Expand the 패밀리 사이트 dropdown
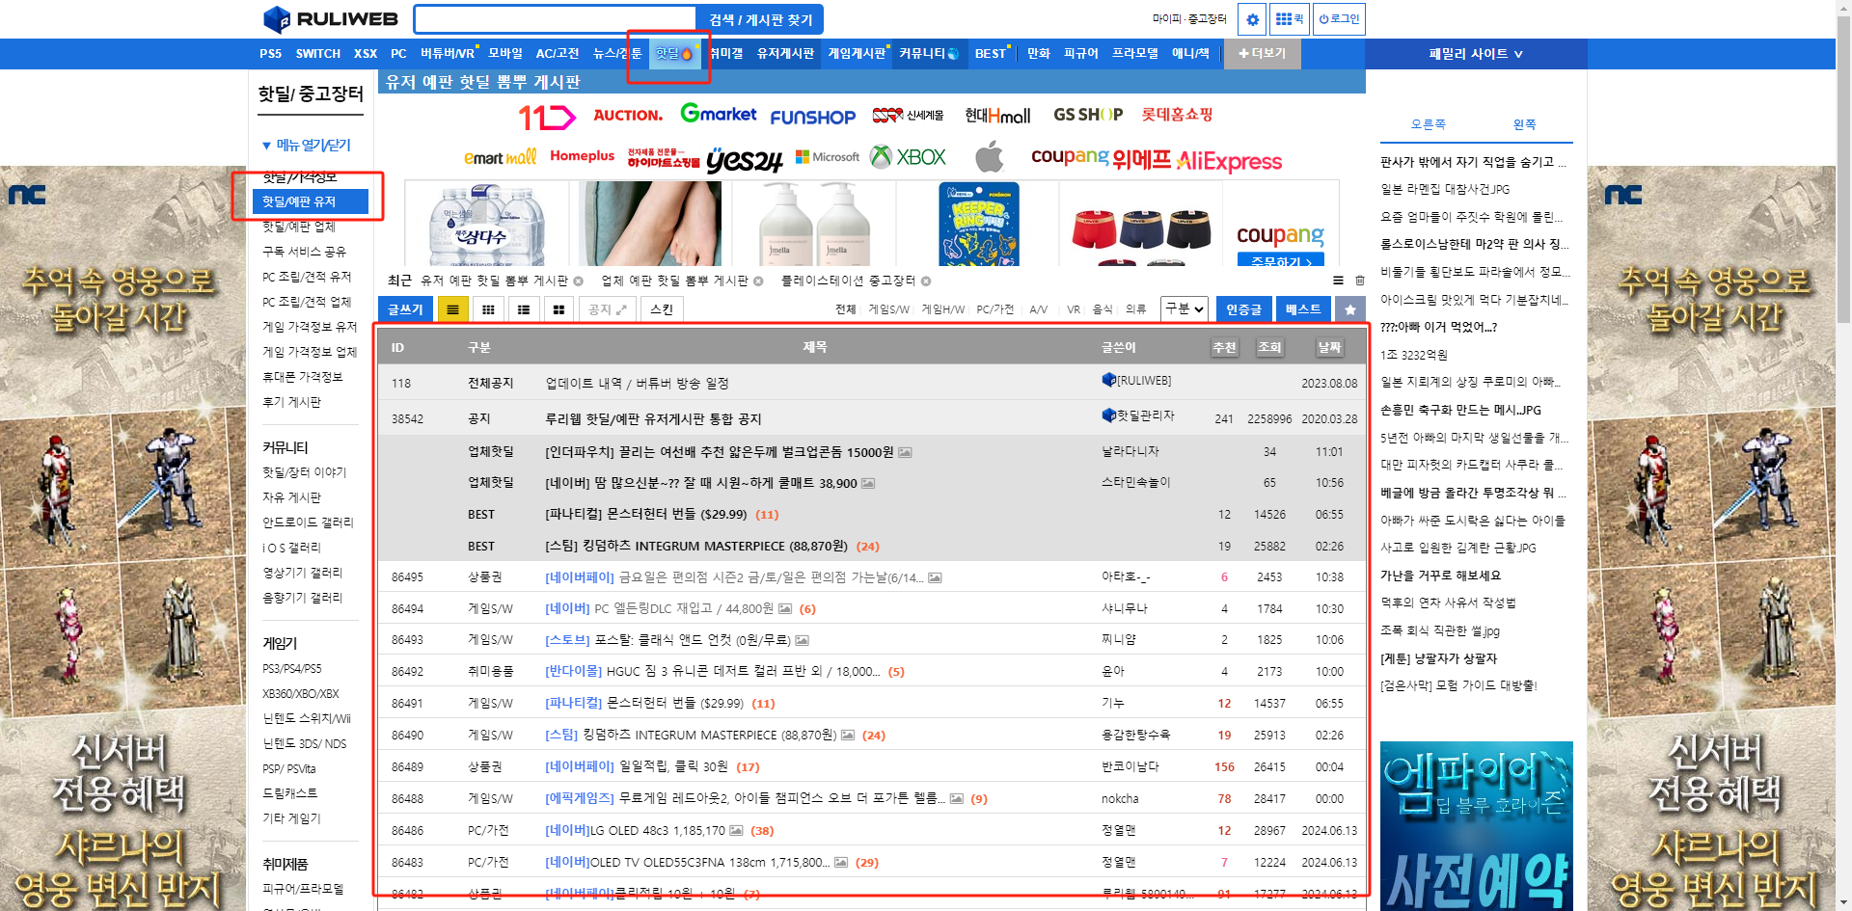This screenshot has height=911, width=1852. click(1476, 54)
